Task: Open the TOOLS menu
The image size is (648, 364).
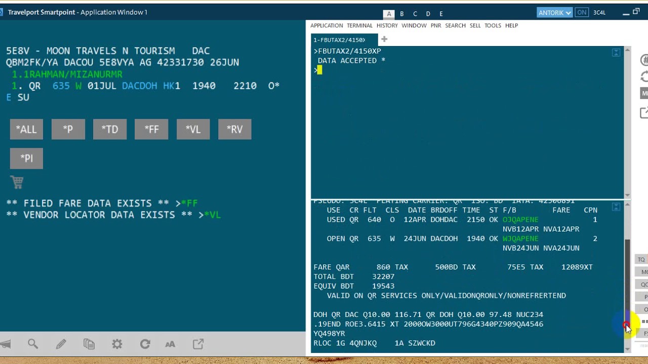Action: tap(493, 25)
